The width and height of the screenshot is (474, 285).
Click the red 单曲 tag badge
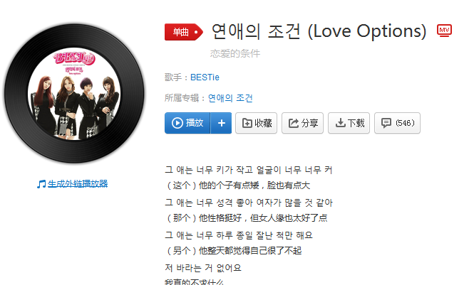pyautogui.click(x=183, y=32)
